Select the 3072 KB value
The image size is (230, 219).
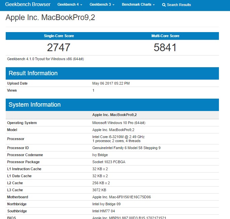tap(99, 190)
